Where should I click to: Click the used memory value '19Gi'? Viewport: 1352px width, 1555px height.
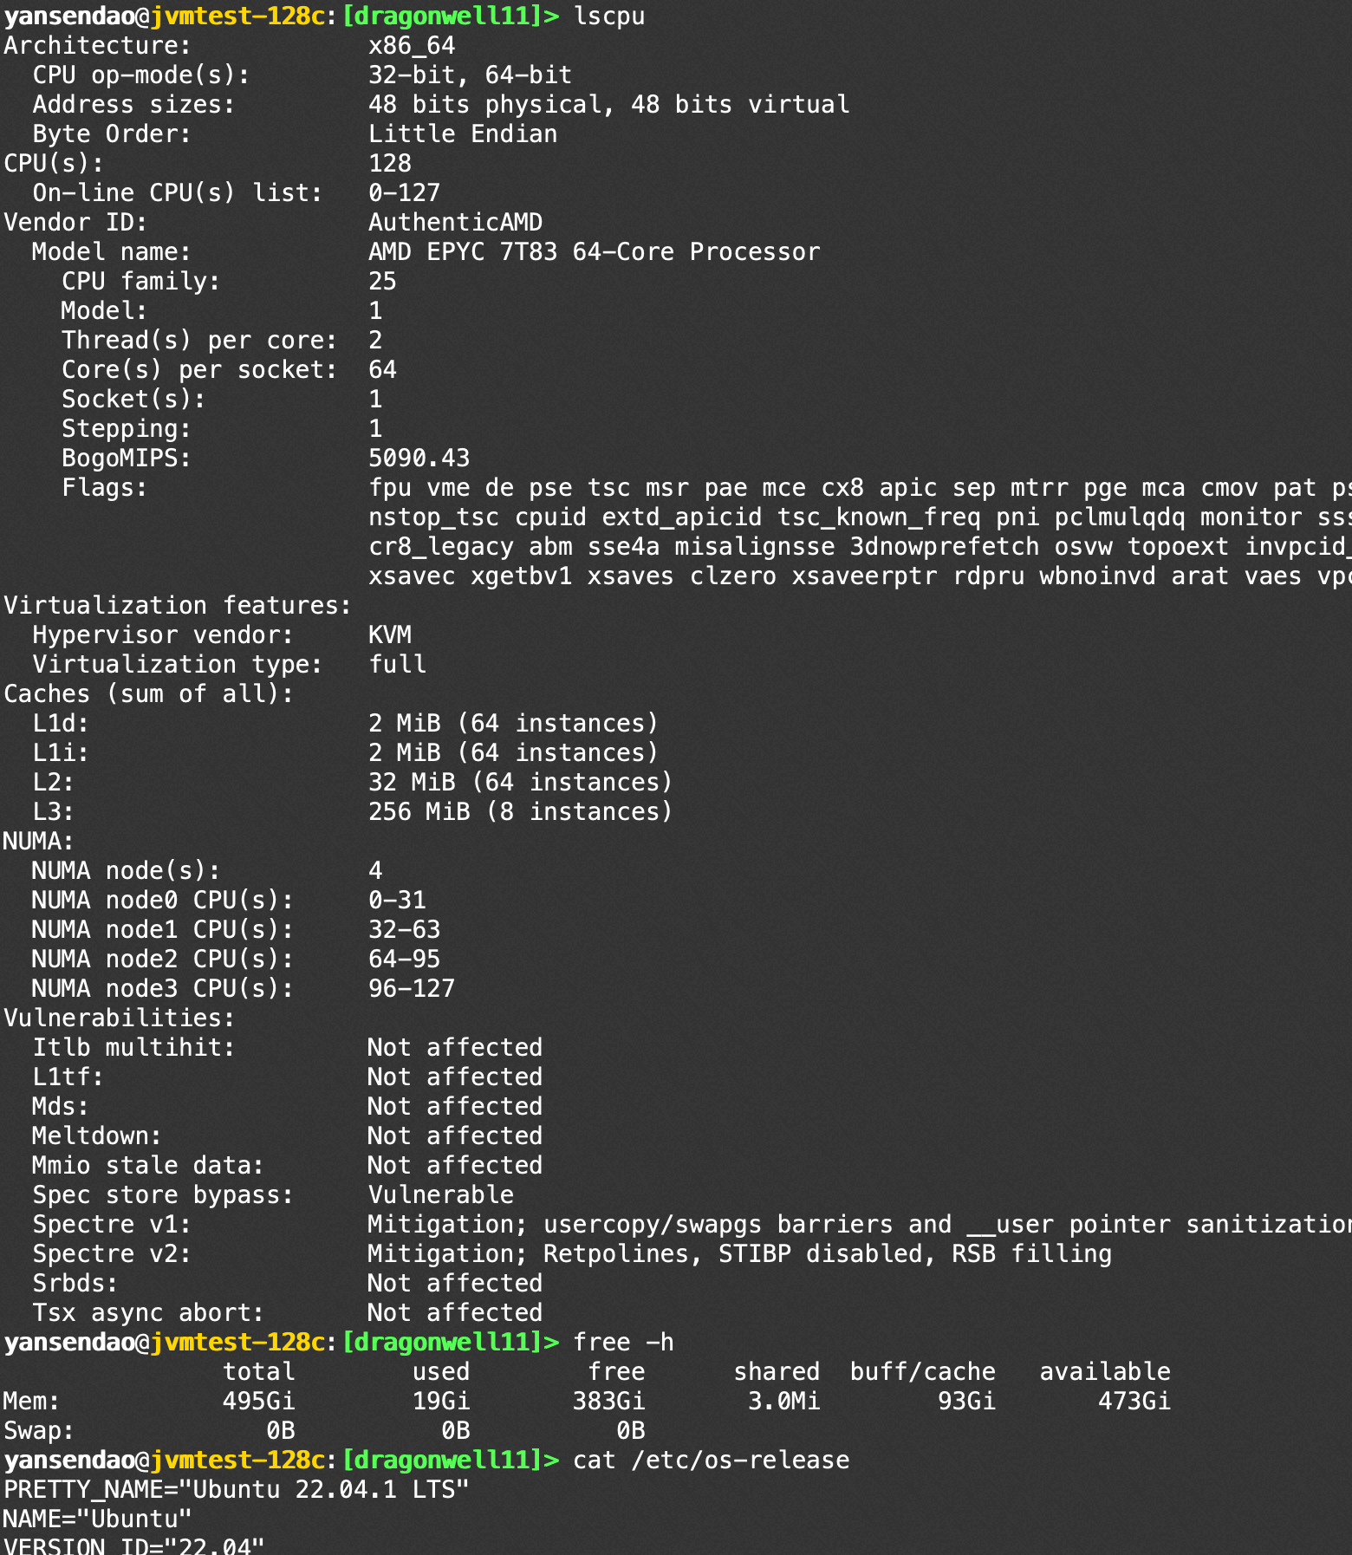[441, 1402]
